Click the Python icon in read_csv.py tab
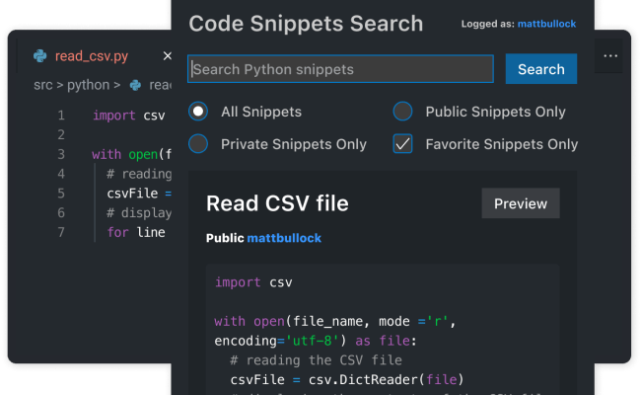This screenshot has width=641, height=395. click(40, 56)
